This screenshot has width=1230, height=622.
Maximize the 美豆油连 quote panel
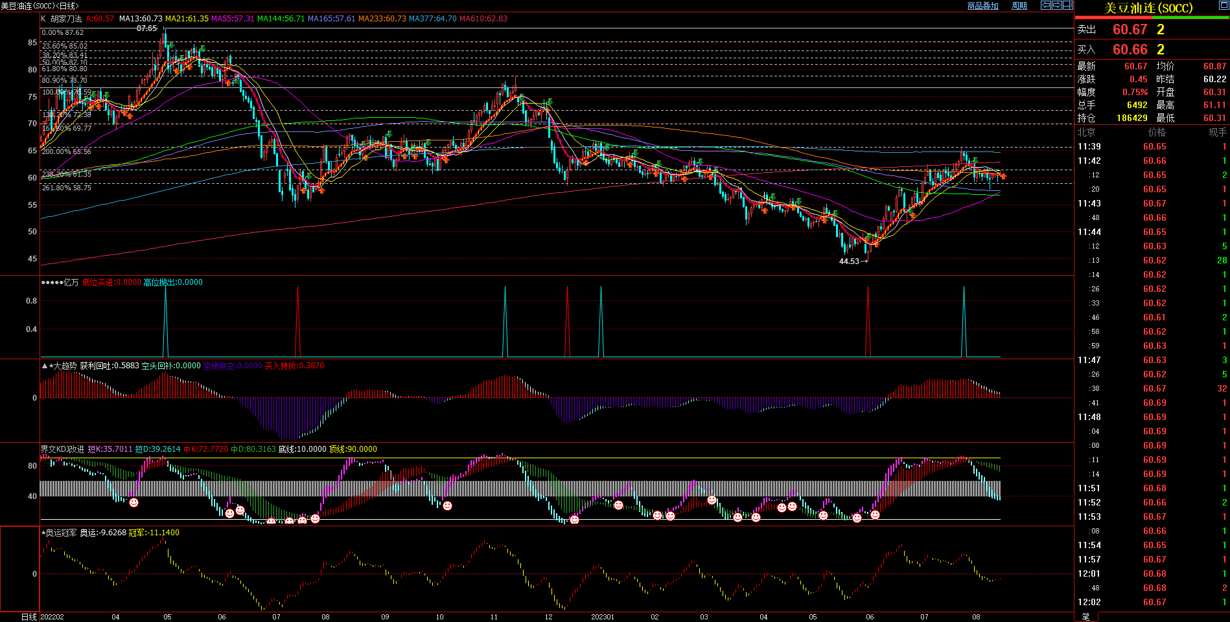[1223, 6]
